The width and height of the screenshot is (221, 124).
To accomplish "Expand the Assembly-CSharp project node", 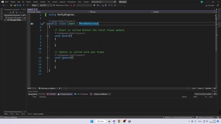I will click(5, 20).
